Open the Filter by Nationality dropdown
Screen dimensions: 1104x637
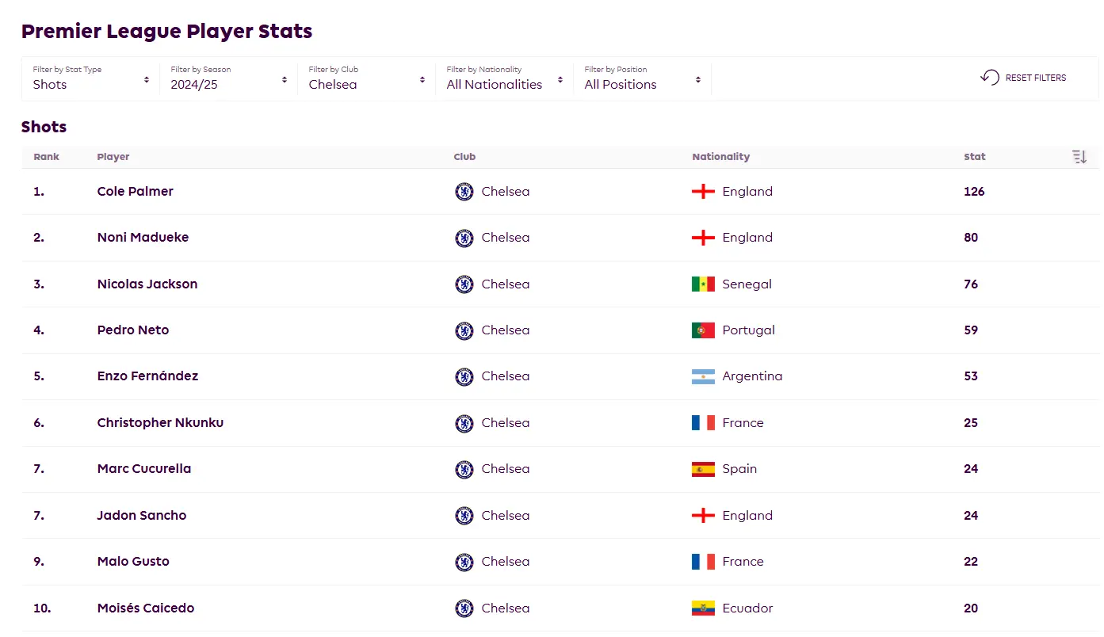point(505,78)
